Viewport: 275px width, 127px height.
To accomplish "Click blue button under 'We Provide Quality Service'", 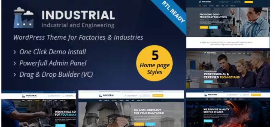I will (x=208, y=121).
